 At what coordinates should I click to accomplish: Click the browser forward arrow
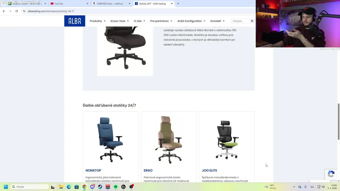click(10, 11)
